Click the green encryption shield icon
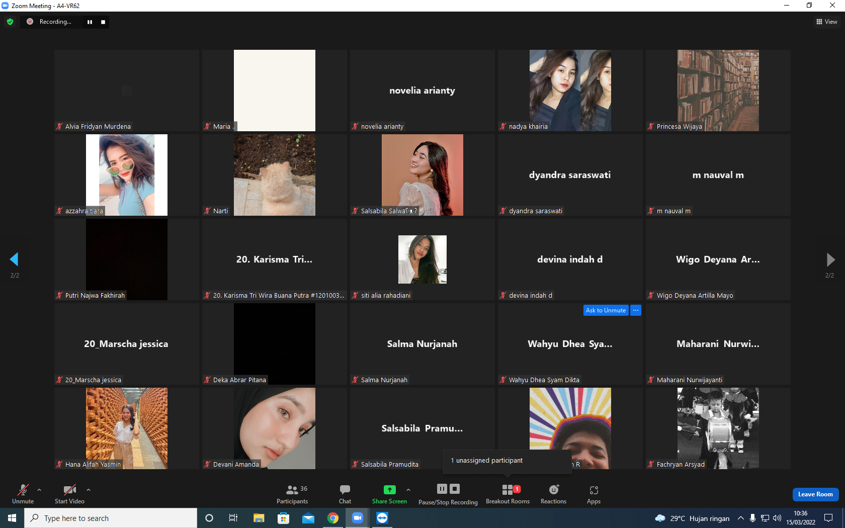This screenshot has width=845, height=528. pos(10,22)
